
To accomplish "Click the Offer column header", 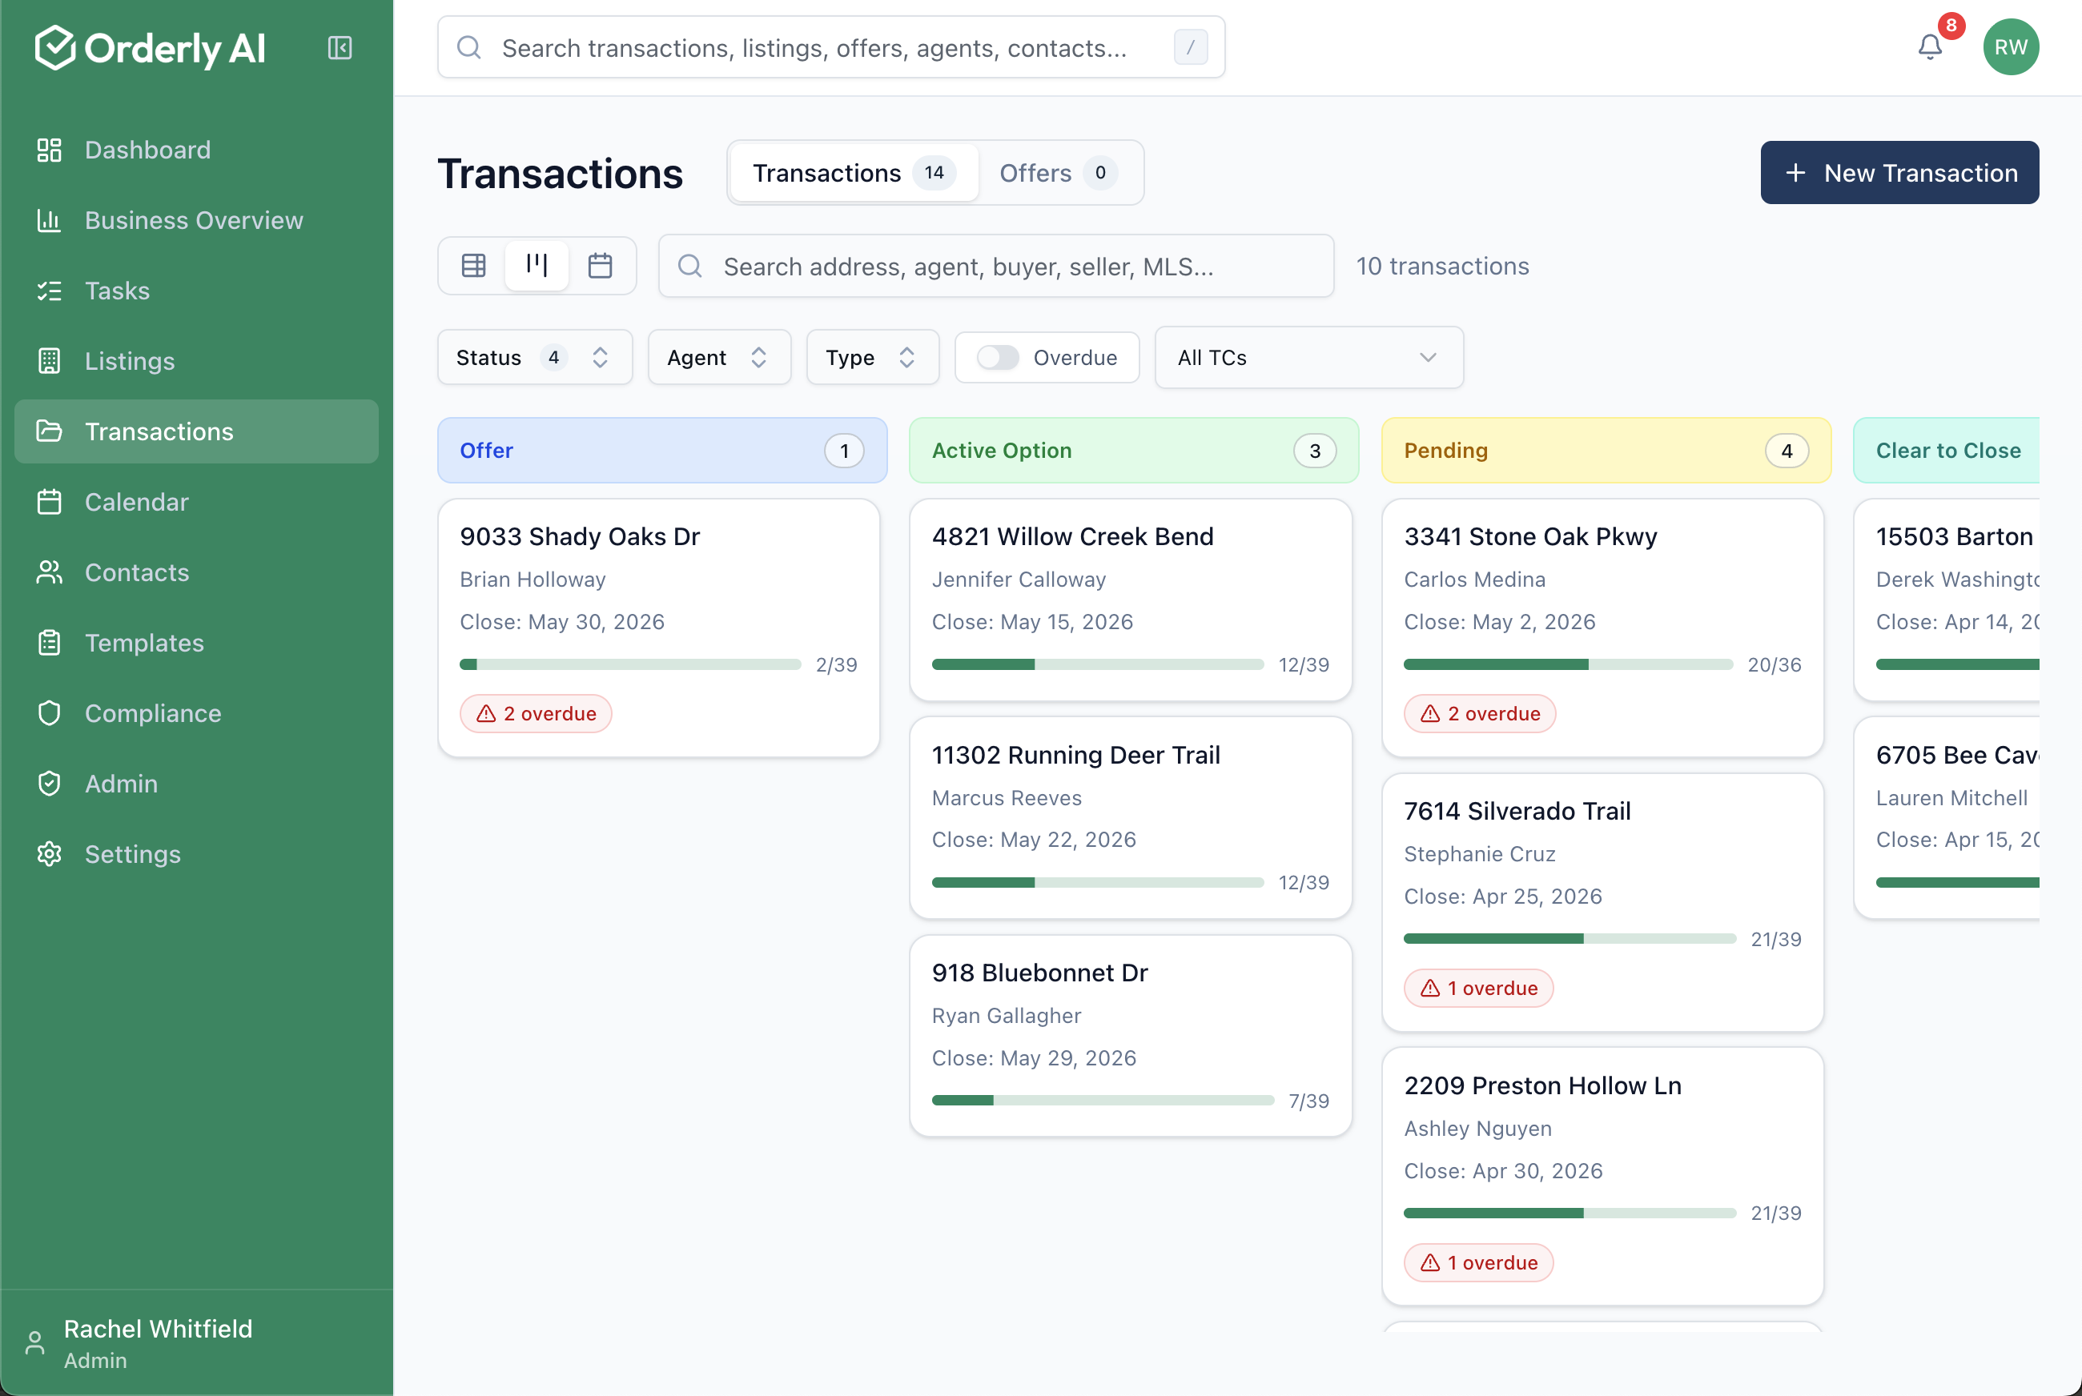I will 661,450.
